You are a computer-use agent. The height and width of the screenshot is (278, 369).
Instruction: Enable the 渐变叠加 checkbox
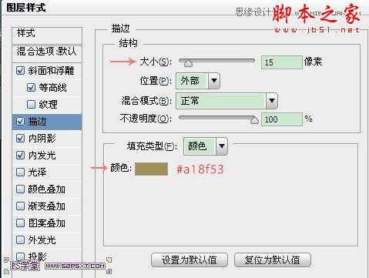coord(20,206)
